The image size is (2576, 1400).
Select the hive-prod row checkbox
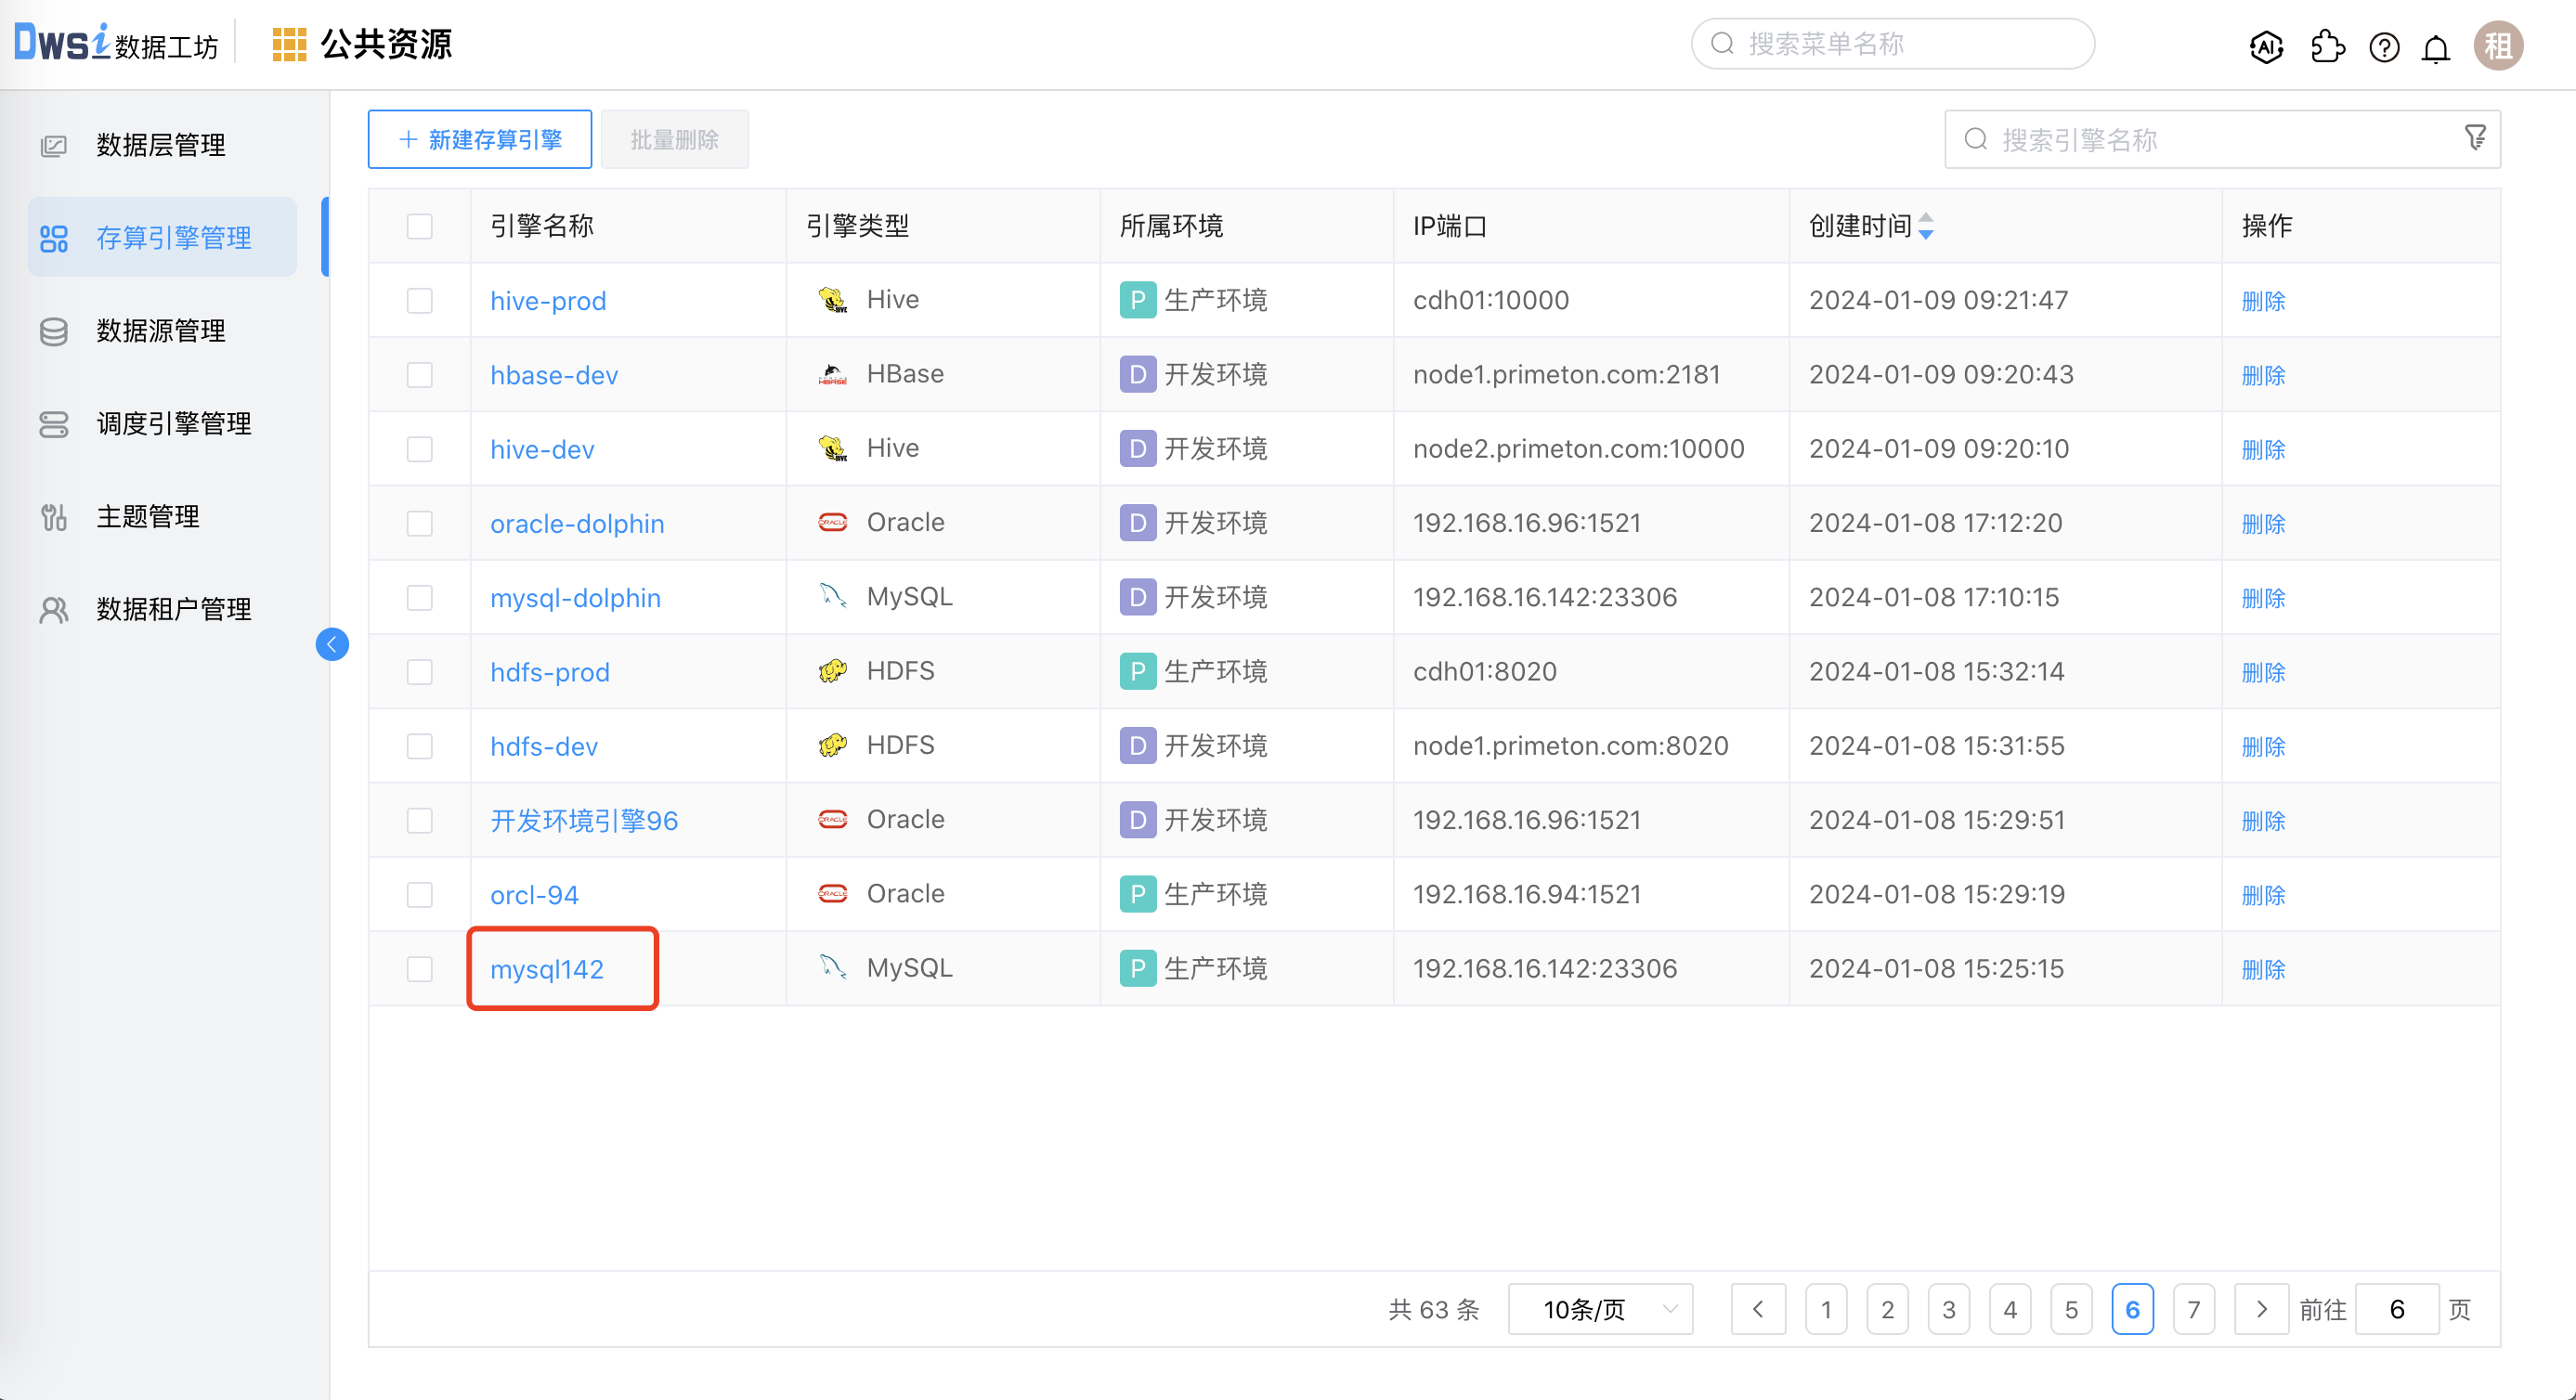[x=420, y=301]
